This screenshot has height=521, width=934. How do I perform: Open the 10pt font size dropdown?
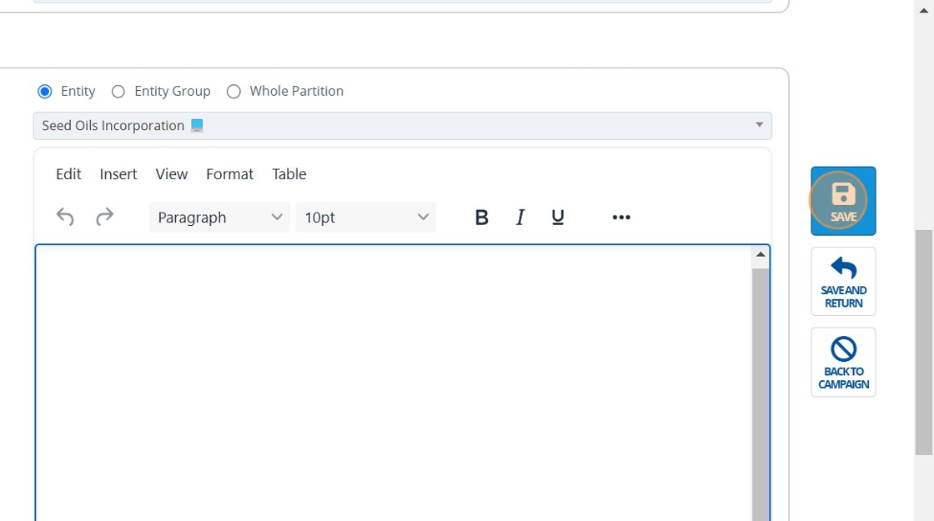[365, 218]
